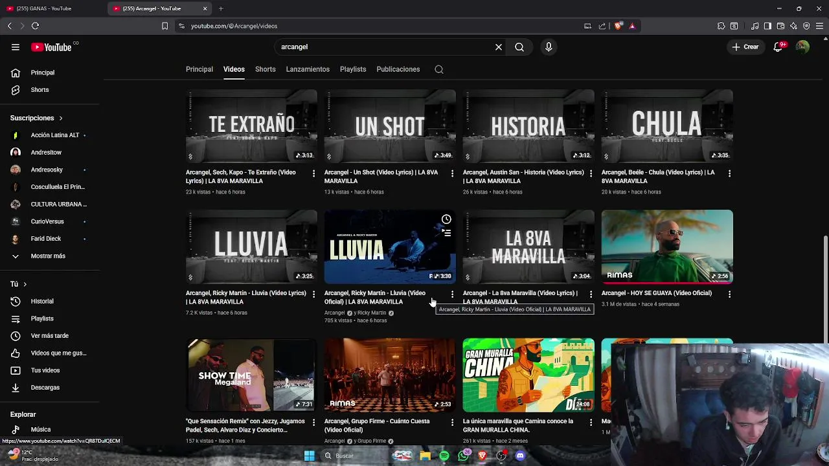This screenshot has width=829, height=466.
Task: Go back in the browser
Action: click(9, 26)
